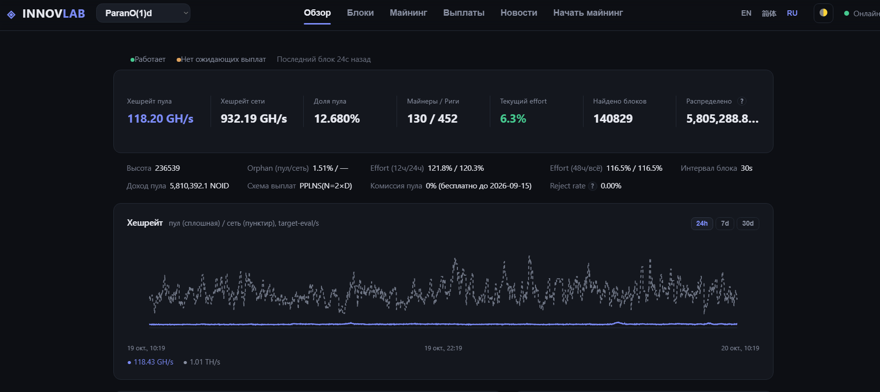Click the 118.43 GH/s chart legend entry
The height and width of the screenshot is (392, 880).
(151, 362)
